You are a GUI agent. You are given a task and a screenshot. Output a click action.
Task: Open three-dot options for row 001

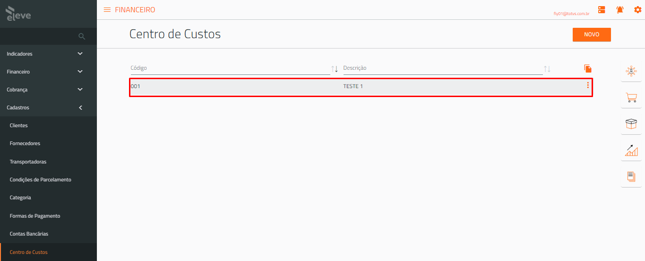click(x=588, y=85)
